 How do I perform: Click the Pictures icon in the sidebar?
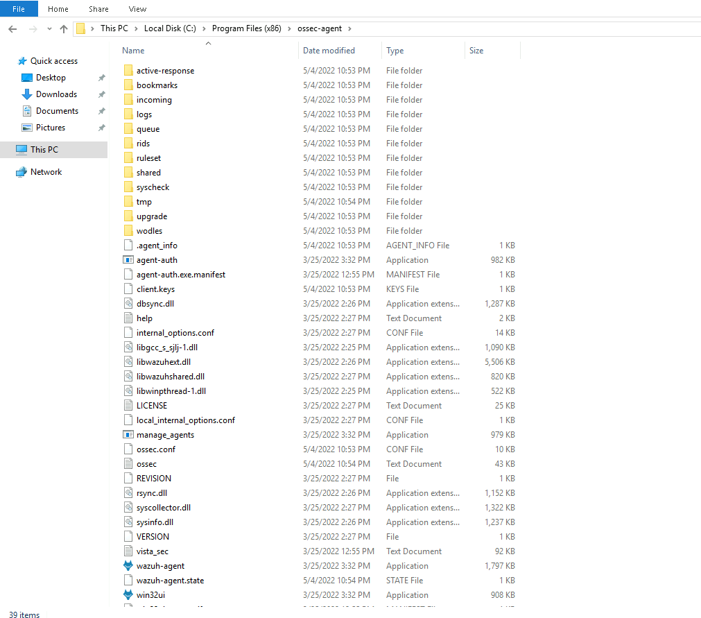51,127
